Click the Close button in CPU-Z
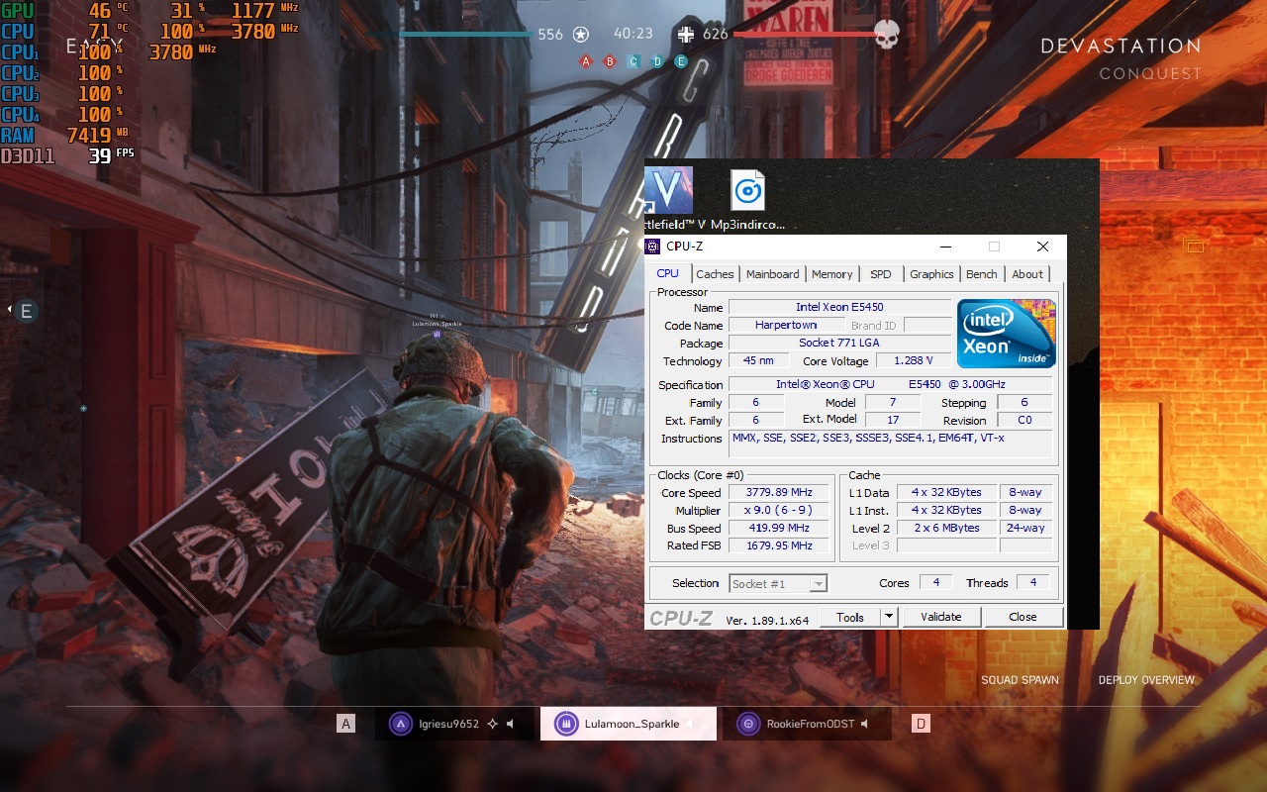Image resolution: width=1267 pixels, height=792 pixels. coord(1023,617)
